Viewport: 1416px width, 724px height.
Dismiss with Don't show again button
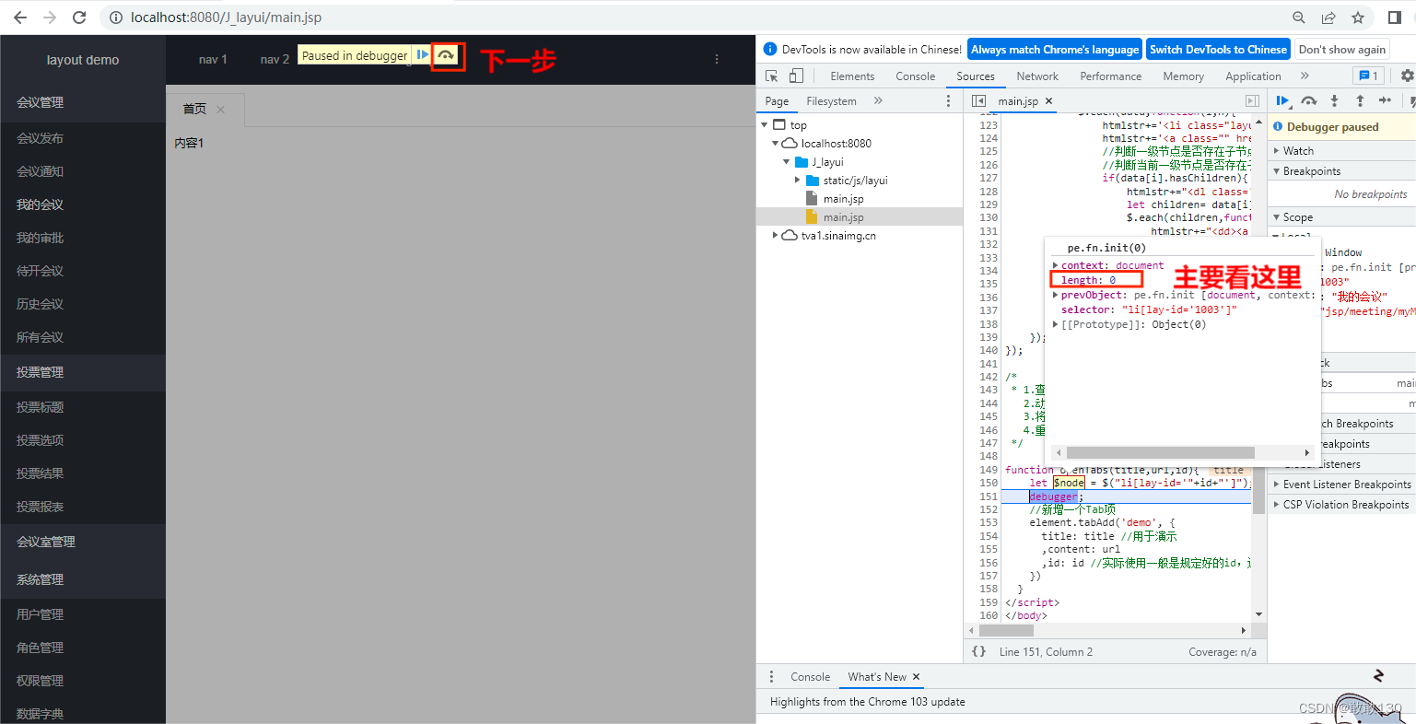coord(1342,50)
